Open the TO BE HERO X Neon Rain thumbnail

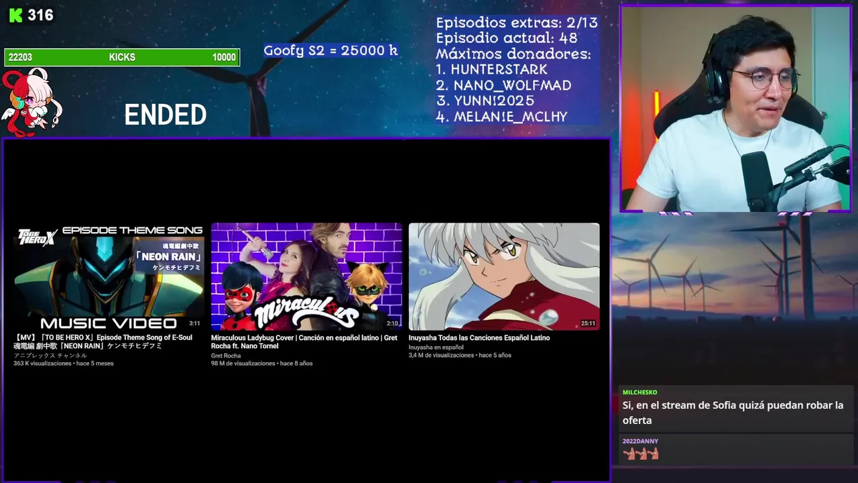pyautogui.click(x=109, y=276)
